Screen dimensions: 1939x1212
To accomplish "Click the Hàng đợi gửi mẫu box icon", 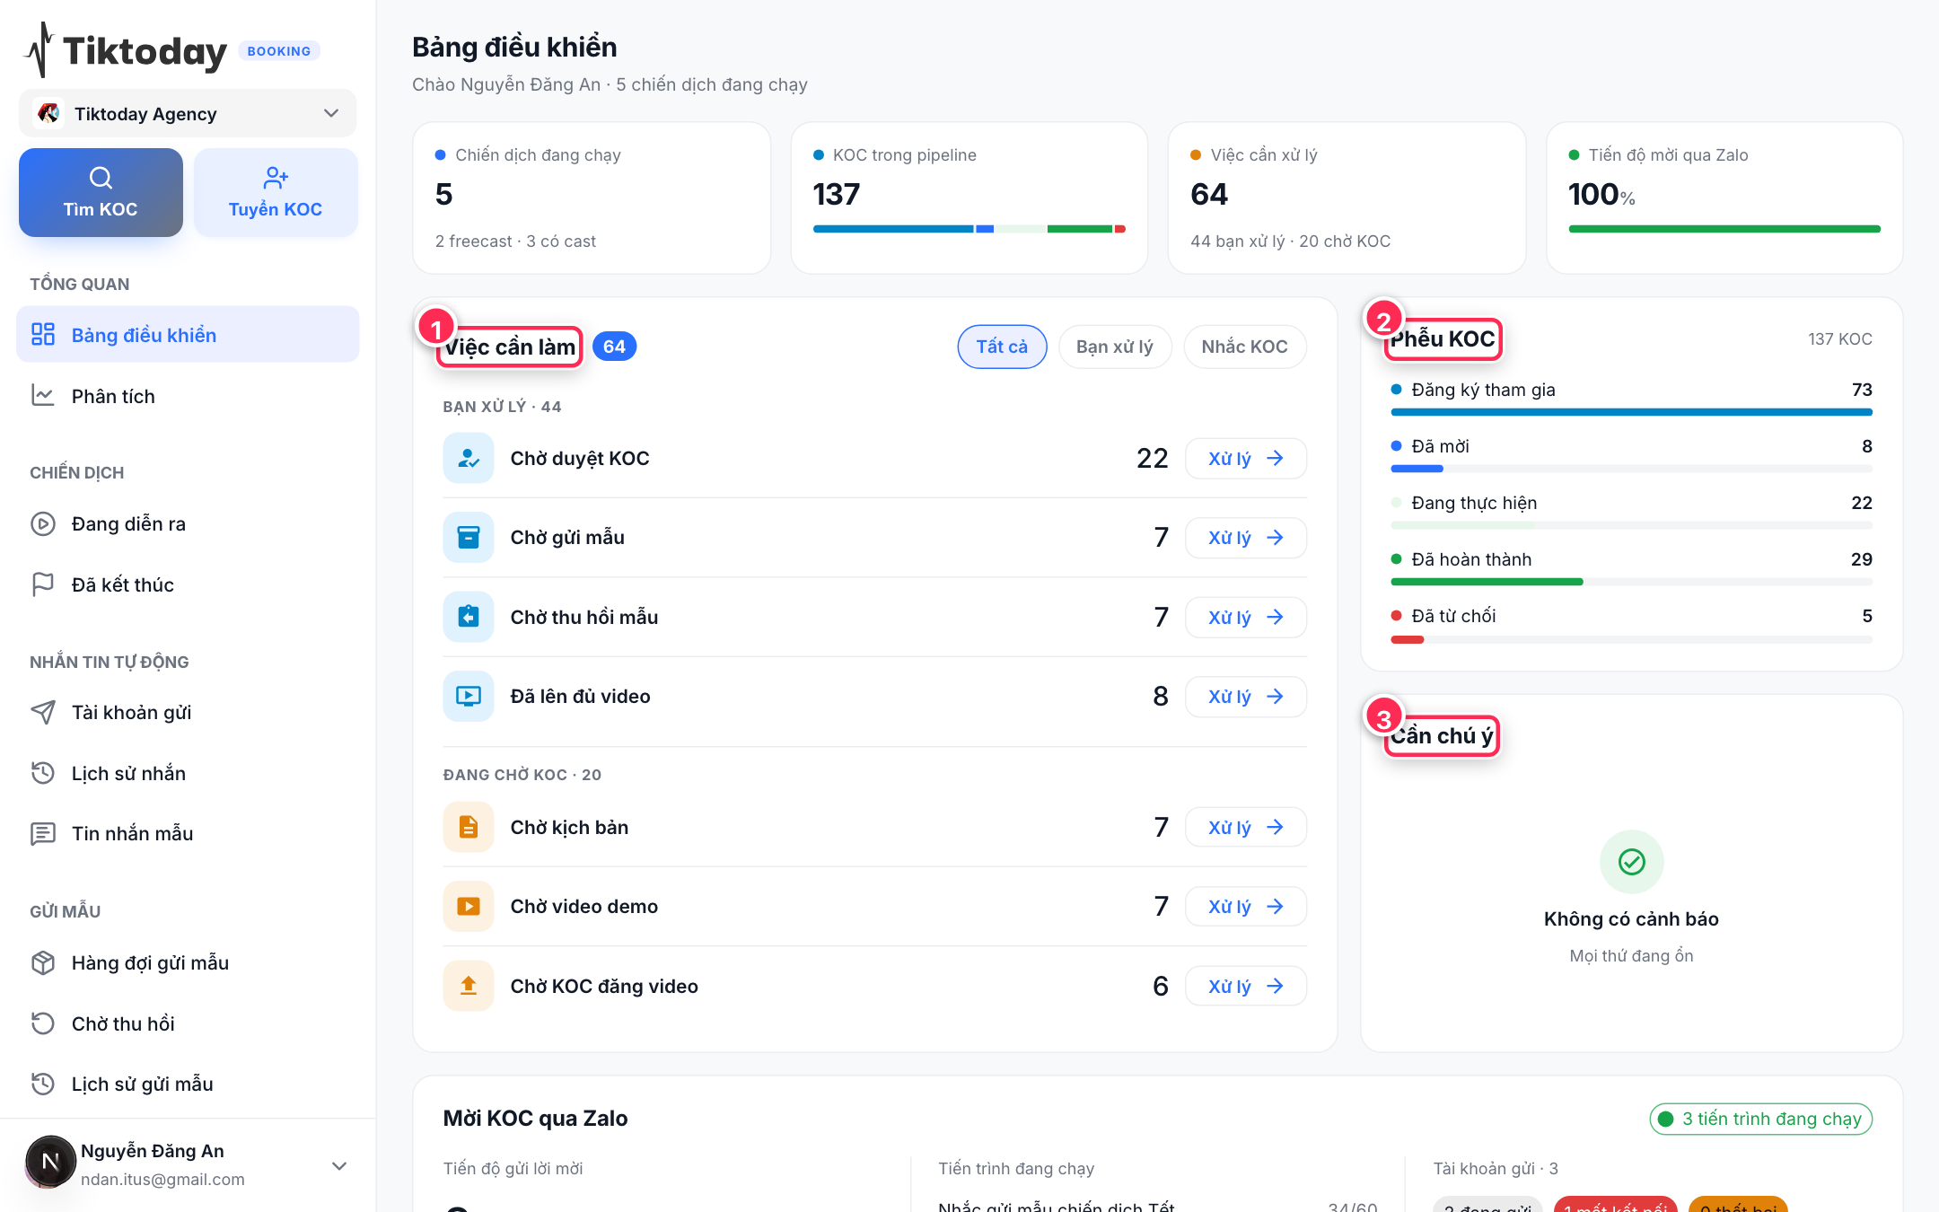I will click(x=42, y=962).
